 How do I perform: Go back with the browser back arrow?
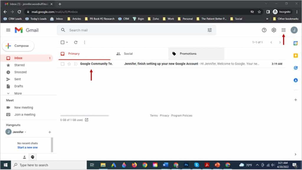click(5, 12)
